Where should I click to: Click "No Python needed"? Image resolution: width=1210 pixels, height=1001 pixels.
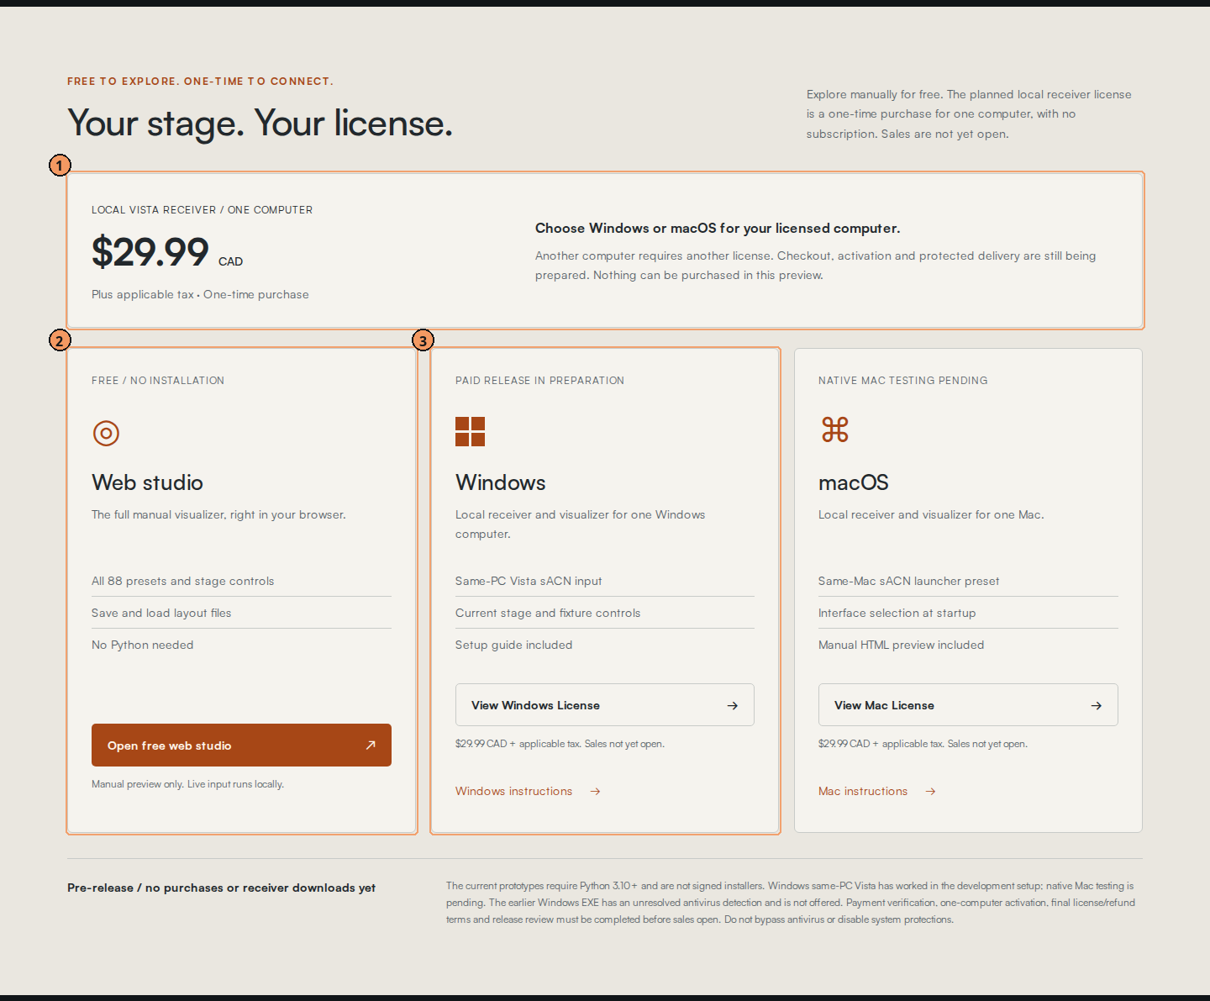pyautogui.click(x=143, y=645)
